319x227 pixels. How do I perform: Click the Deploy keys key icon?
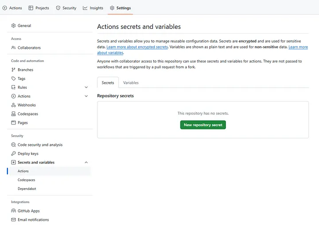[13, 153]
